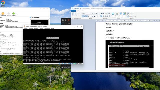
Task: Open the text highlight color dropdown arrow
Action: (99, 16)
